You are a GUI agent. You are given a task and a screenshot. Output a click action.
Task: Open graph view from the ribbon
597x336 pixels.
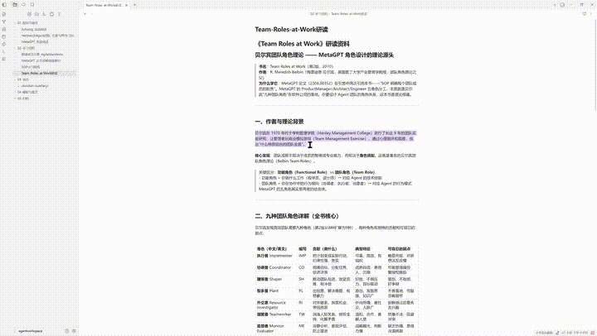[x=4, y=22]
